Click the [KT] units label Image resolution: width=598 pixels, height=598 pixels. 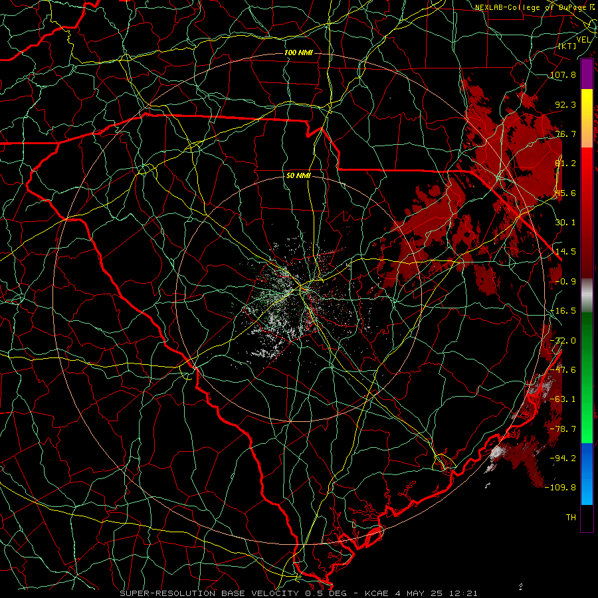click(x=567, y=46)
